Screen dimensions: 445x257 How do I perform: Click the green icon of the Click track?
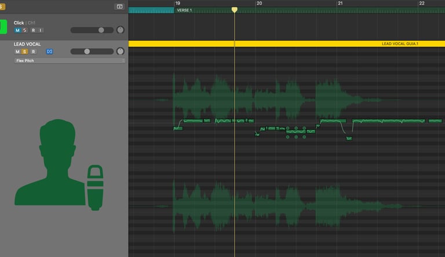click(x=3, y=27)
